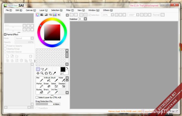
Task: Open the Edit menu
Action: (19, 10)
